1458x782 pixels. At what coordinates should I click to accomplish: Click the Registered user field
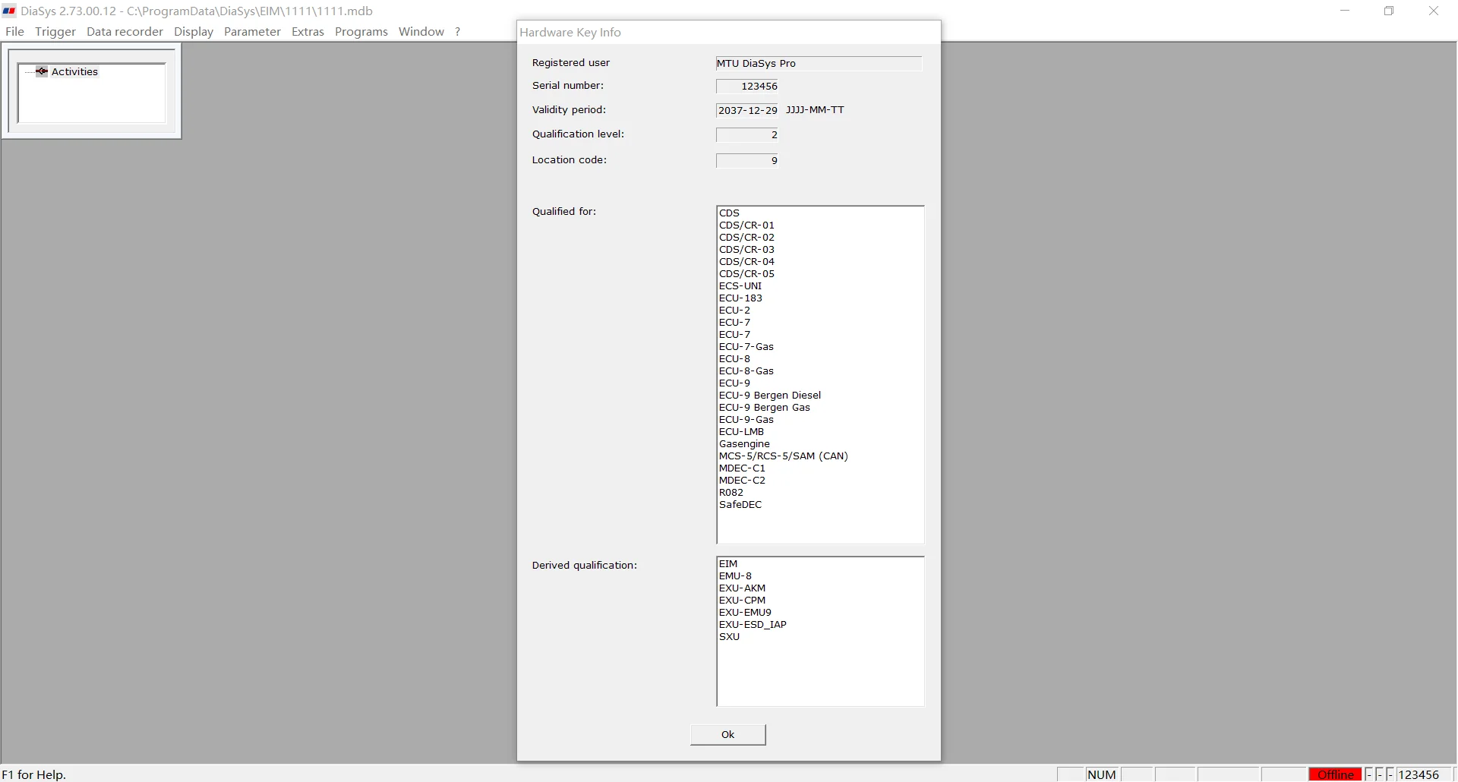click(819, 63)
